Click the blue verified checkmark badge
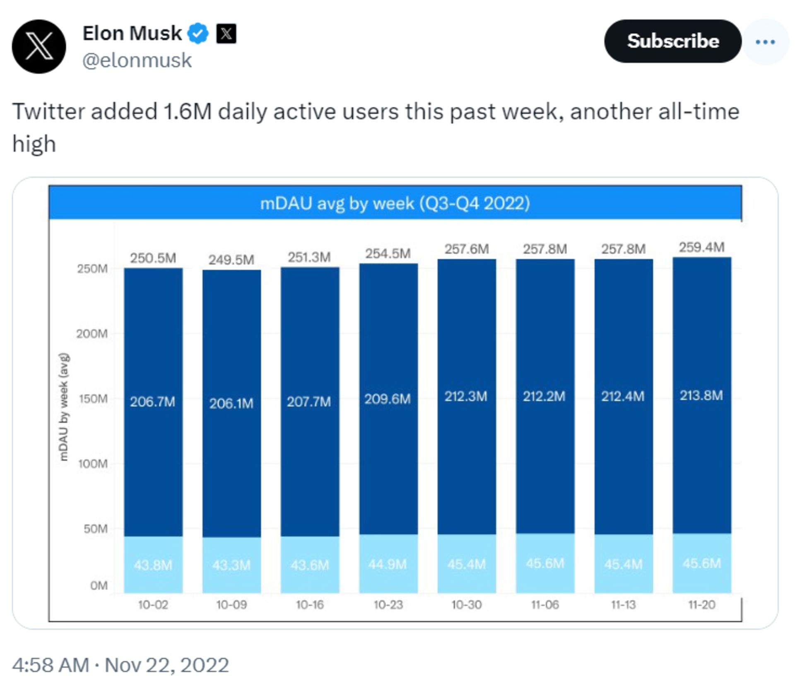 [x=198, y=34]
